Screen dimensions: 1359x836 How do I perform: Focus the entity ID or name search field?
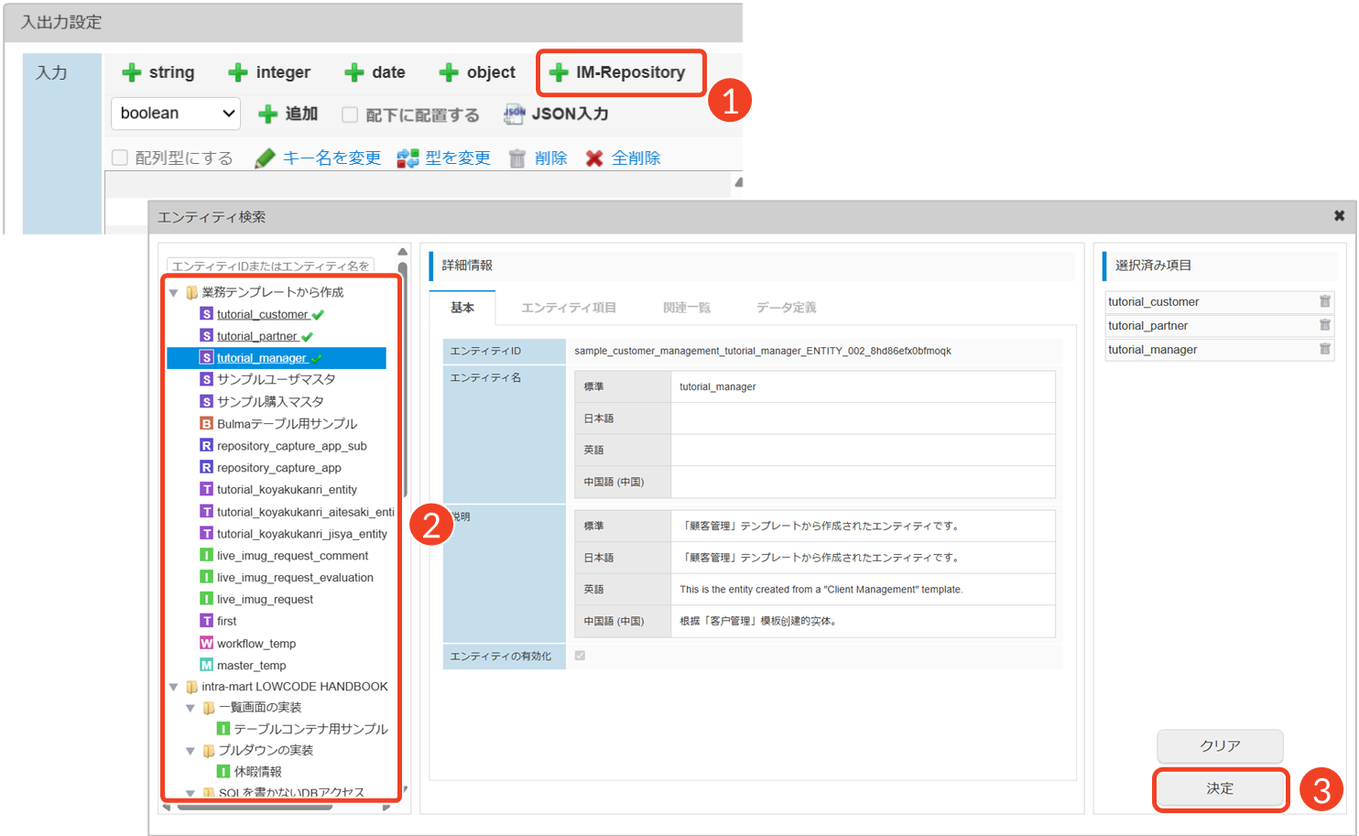270,266
